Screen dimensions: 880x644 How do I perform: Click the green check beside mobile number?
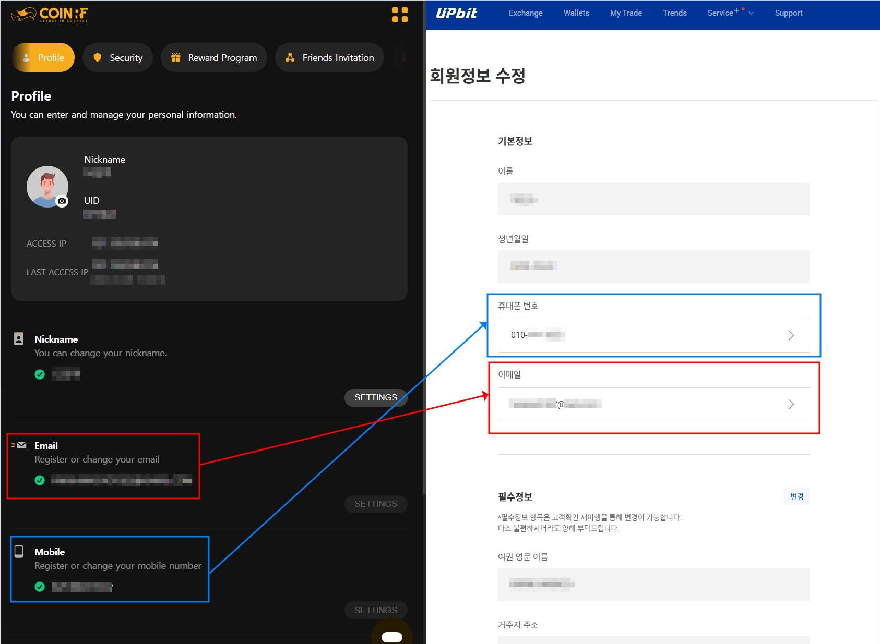point(40,587)
